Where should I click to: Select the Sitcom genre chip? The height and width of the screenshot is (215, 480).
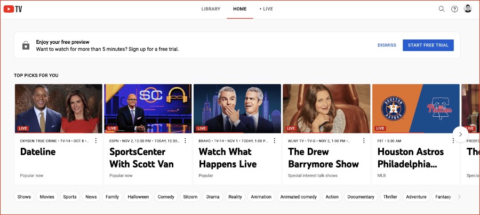point(190,197)
